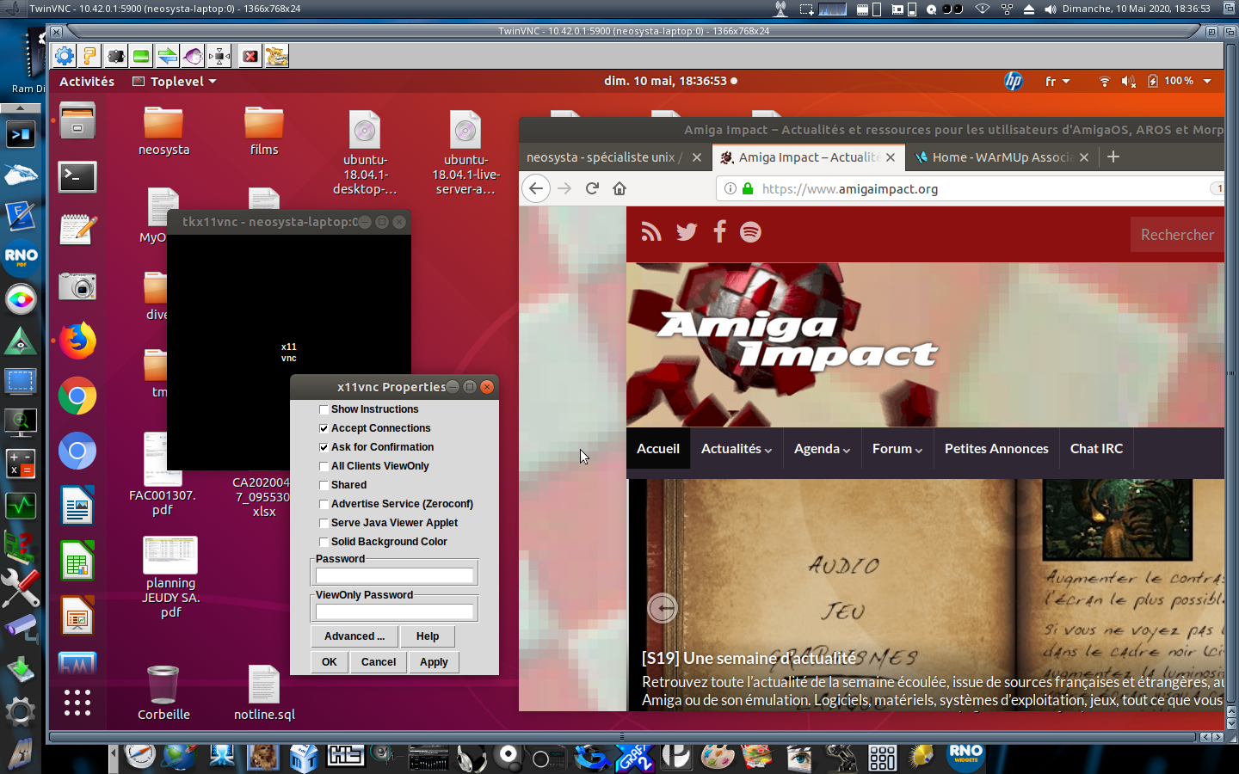
Task: Open Firefox from the Ubuntu dock
Action: pos(77,341)
